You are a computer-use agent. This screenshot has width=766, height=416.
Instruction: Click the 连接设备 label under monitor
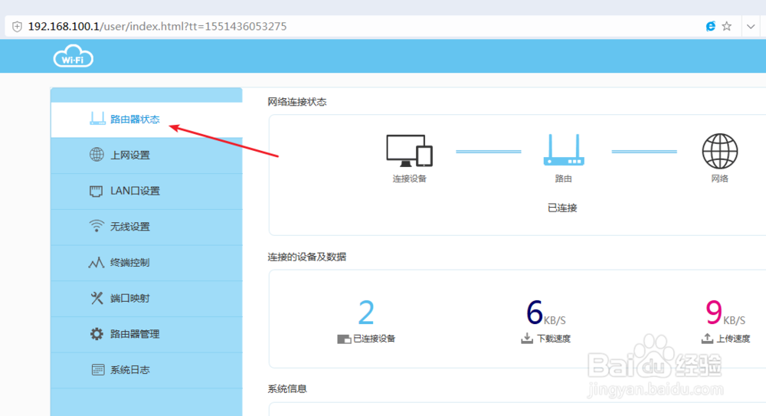coord(409,179)
